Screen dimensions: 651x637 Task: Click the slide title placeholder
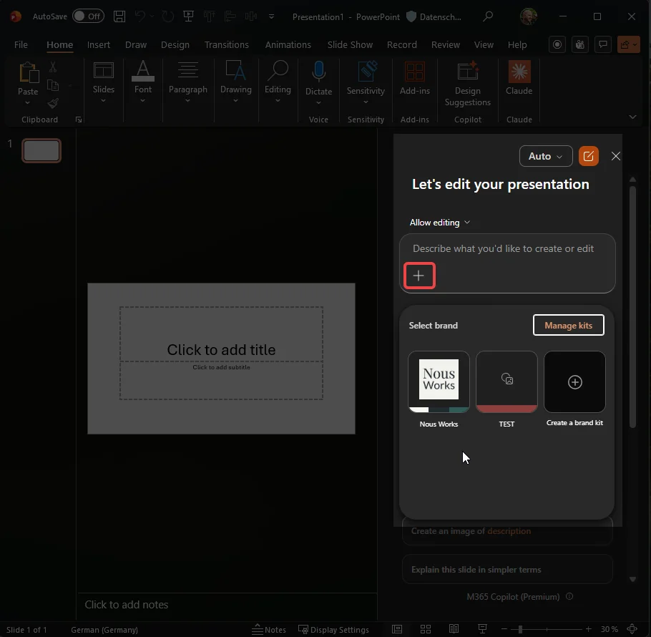point(221,334)
